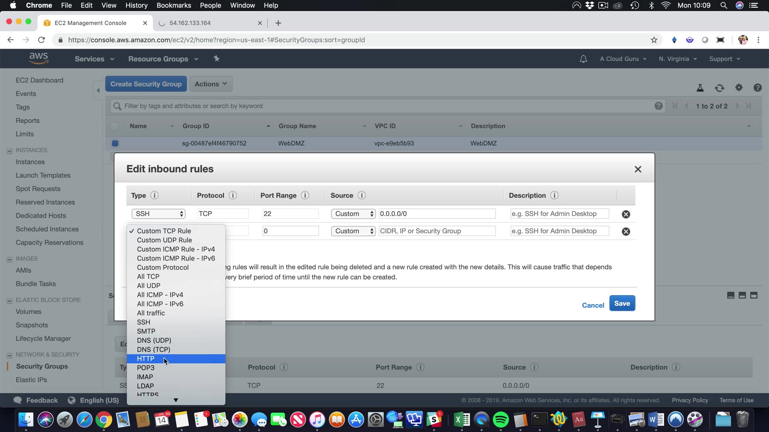Collapse the INSTANCES sidebar section
The width and height of the screenshot is (769, 432).
9,151
